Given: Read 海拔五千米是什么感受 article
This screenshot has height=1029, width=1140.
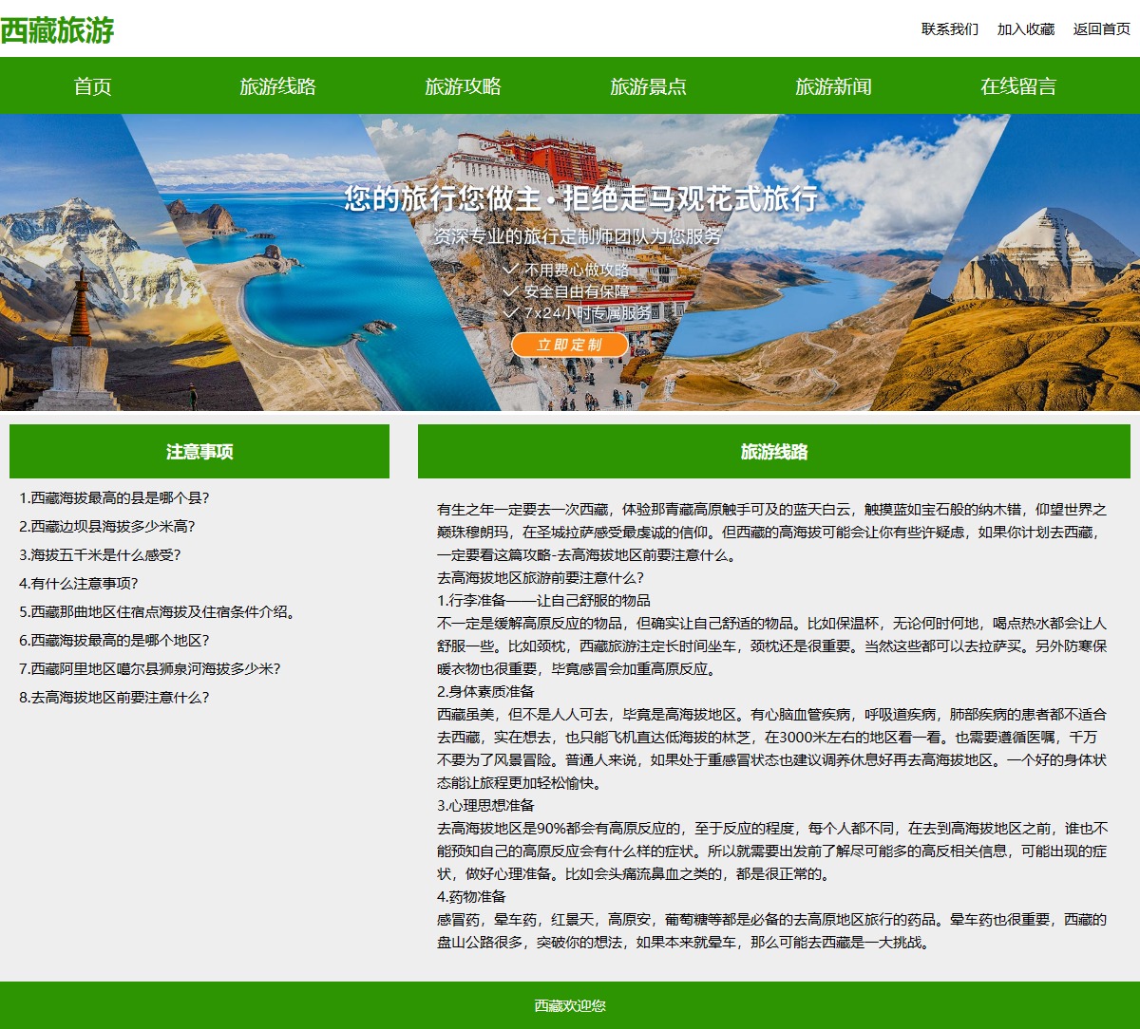Looking at the screenshot, I should click(x=100, y=555).
